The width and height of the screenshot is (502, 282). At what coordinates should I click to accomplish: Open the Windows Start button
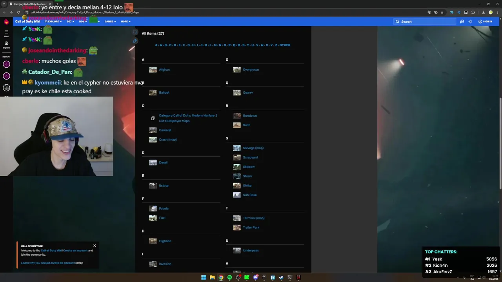pyautogui.click(x=204, y=277)
